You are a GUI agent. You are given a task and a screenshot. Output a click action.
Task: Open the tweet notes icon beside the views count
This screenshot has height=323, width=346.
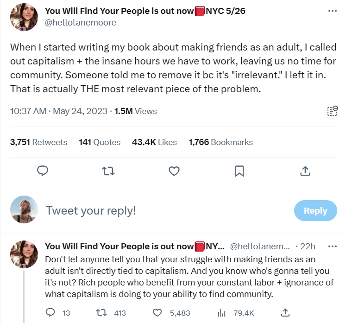tap(333, 111)
